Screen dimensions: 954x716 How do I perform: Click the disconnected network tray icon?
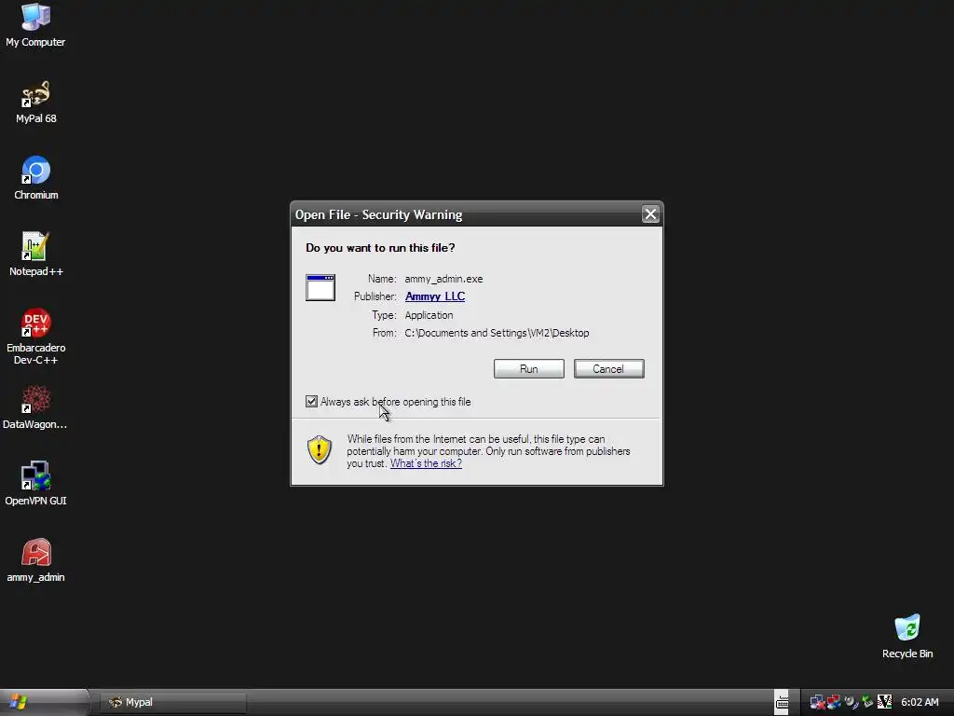[x=817, y=702]
